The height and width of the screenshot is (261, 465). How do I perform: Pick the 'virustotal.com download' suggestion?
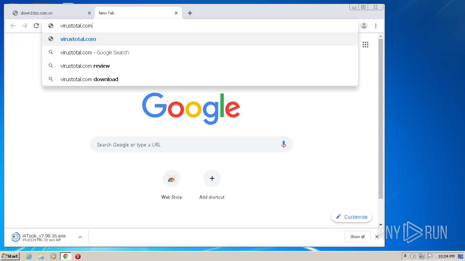click(x=200, y=79)
